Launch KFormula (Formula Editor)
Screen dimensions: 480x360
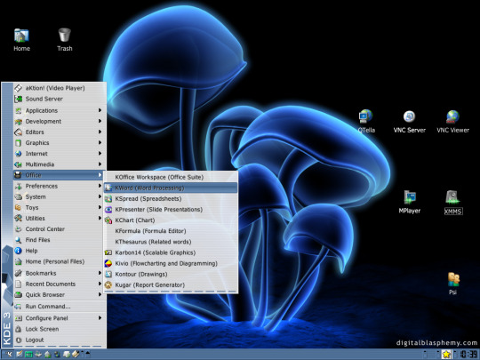[x=171, y=231]
